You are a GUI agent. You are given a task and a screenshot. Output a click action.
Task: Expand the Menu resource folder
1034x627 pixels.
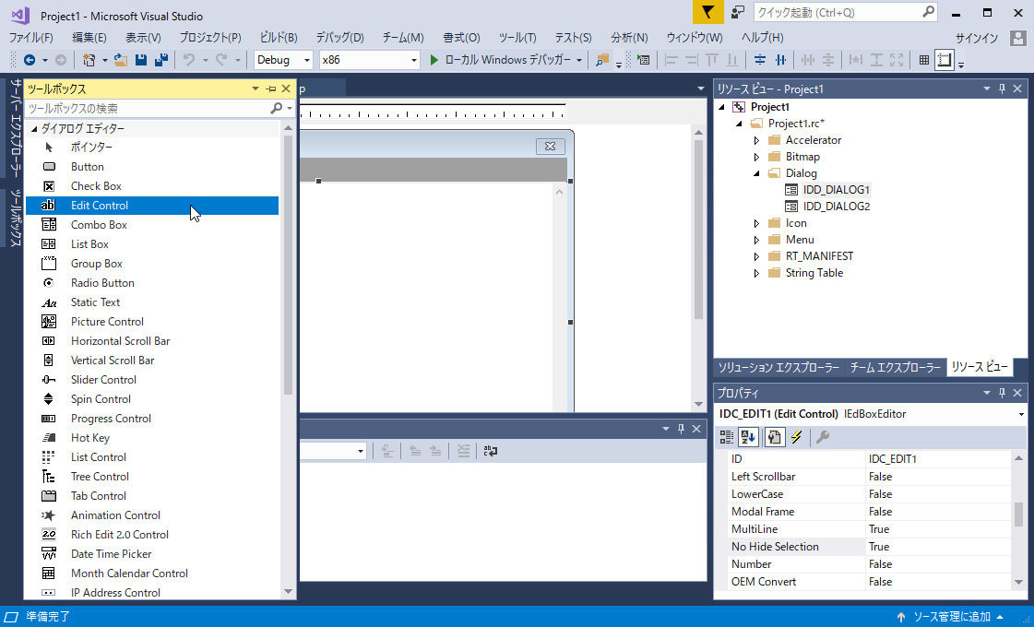756,240
